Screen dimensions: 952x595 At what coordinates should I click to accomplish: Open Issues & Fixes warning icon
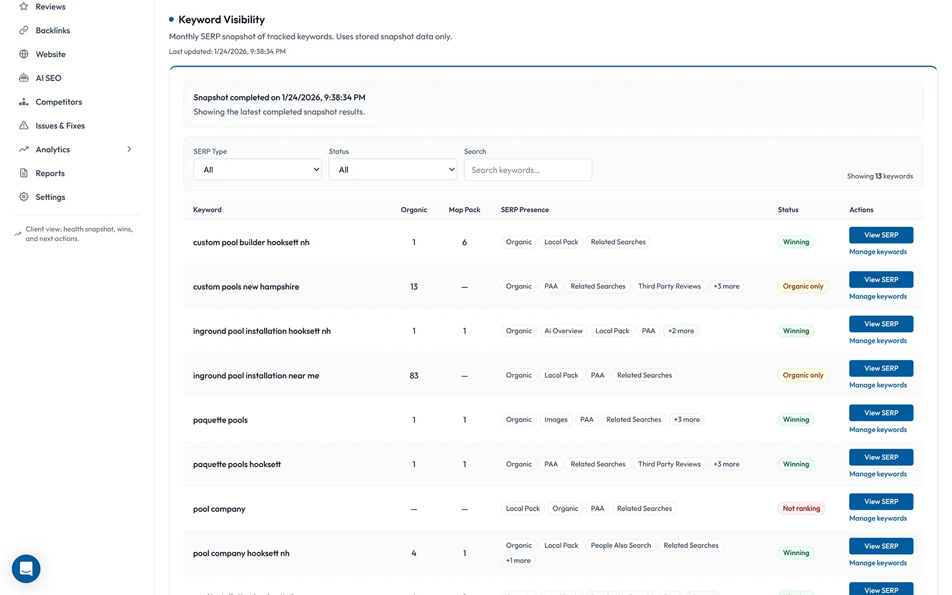tap(24, 125)
